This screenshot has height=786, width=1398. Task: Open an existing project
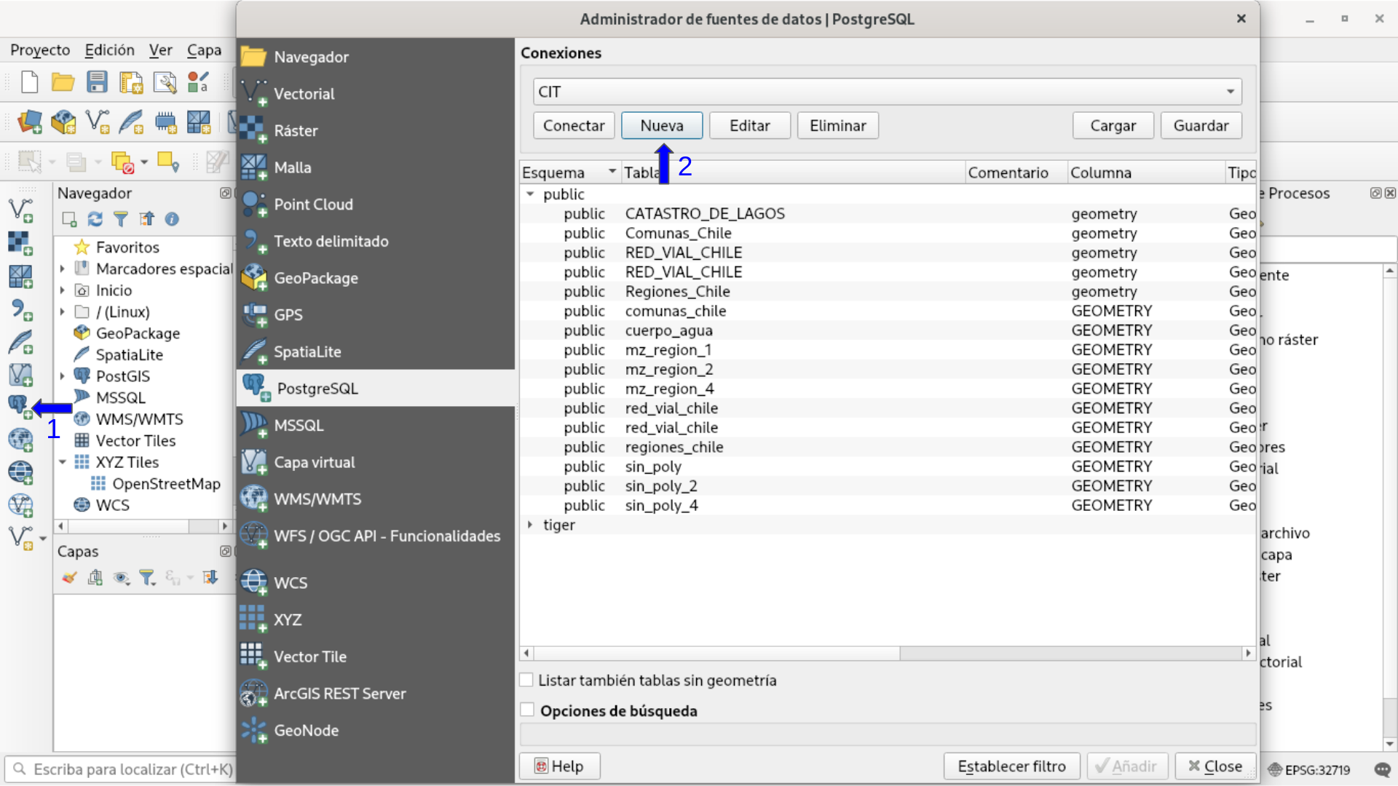point(63,82)
